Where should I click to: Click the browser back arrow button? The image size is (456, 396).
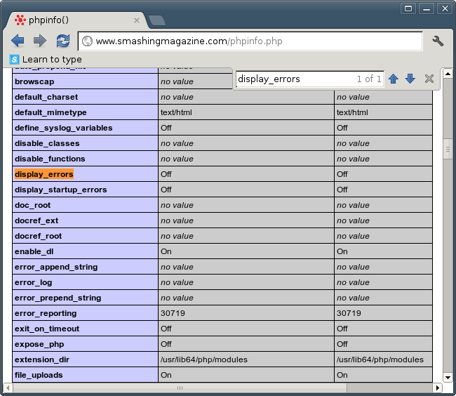click(18, 41)
